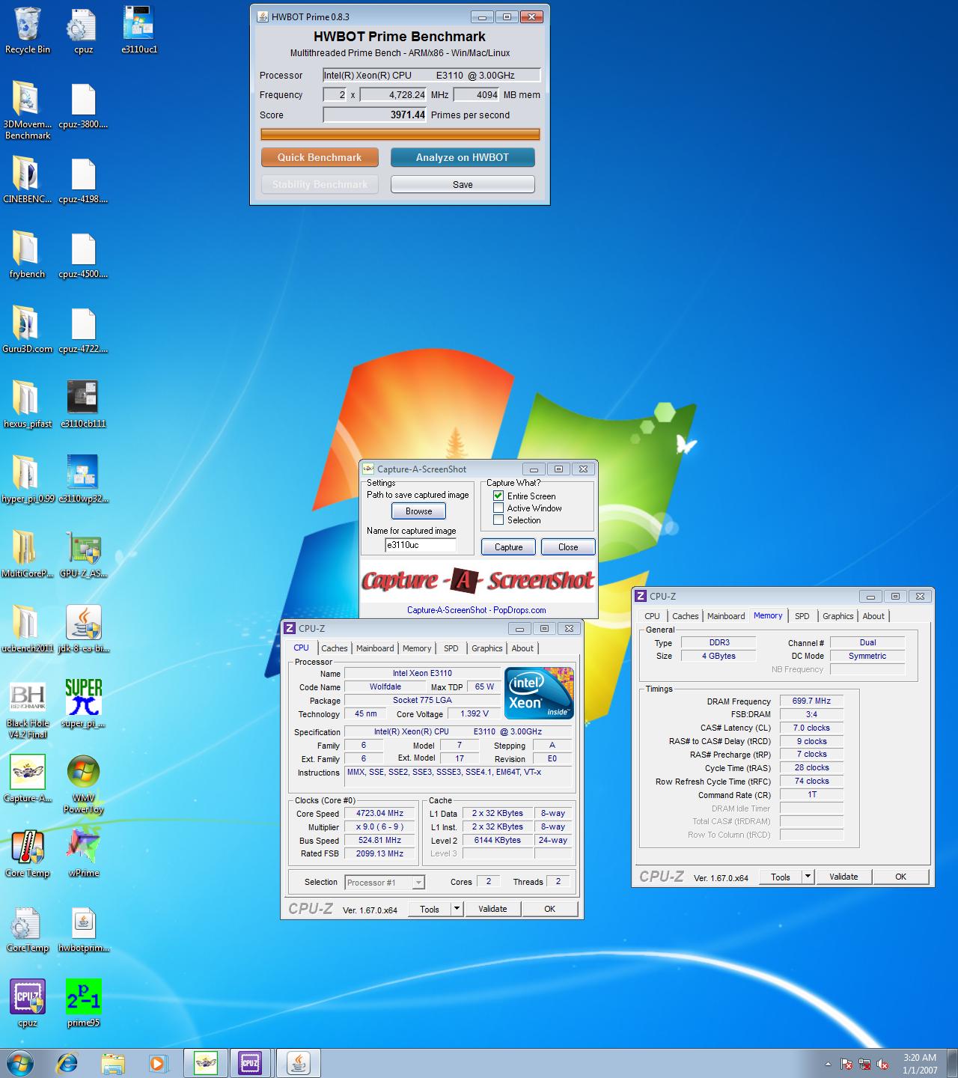This screenshot has height=1078, width=958.
Task: Open the hexus_pifast folder icon
Action: point(28,404)
